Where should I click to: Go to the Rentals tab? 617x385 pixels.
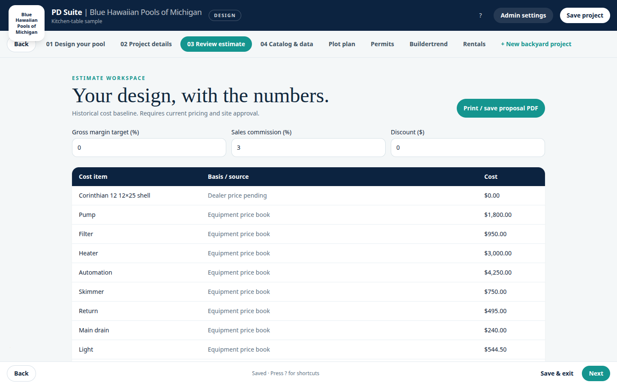coord(474,44)
